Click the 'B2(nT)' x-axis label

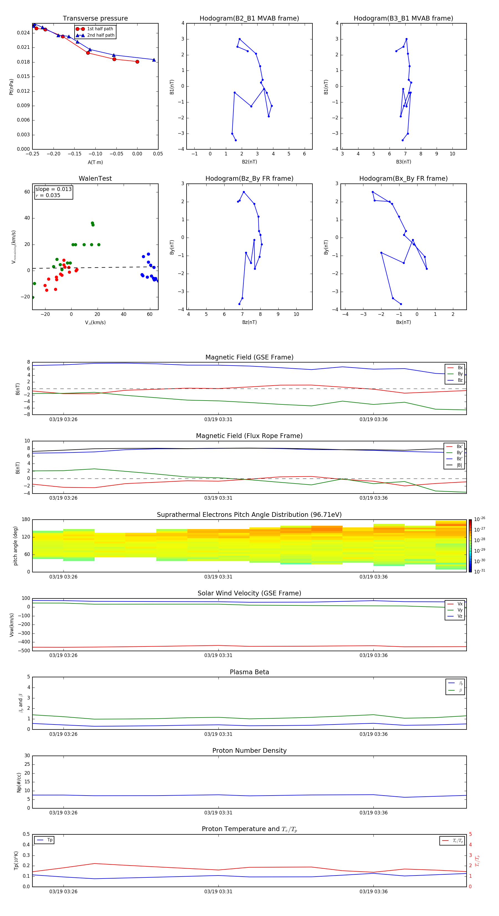[249, 162]
